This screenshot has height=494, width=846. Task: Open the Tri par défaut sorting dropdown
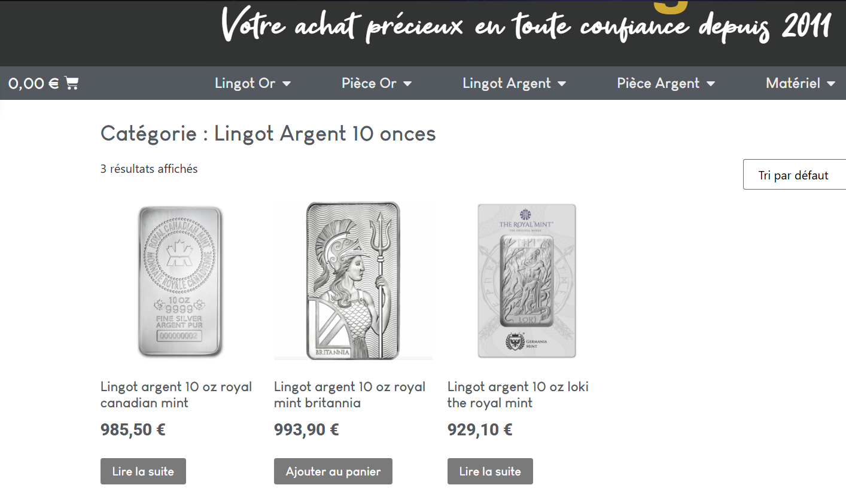coord(795,175)
